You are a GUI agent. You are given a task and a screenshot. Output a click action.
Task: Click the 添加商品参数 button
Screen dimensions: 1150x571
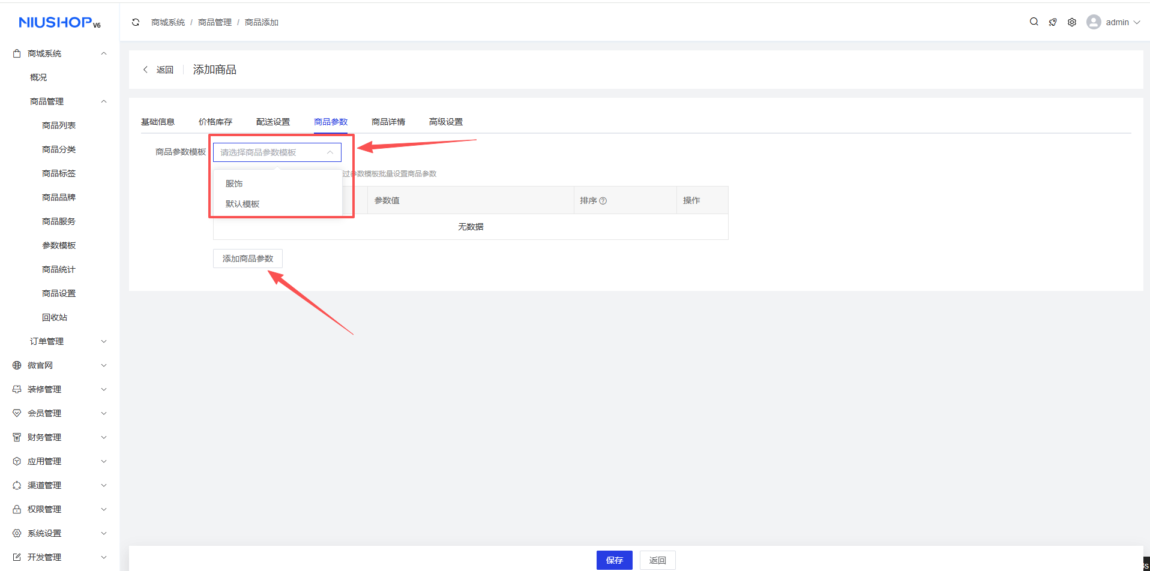pyautogui.click(x=247, y=259)
